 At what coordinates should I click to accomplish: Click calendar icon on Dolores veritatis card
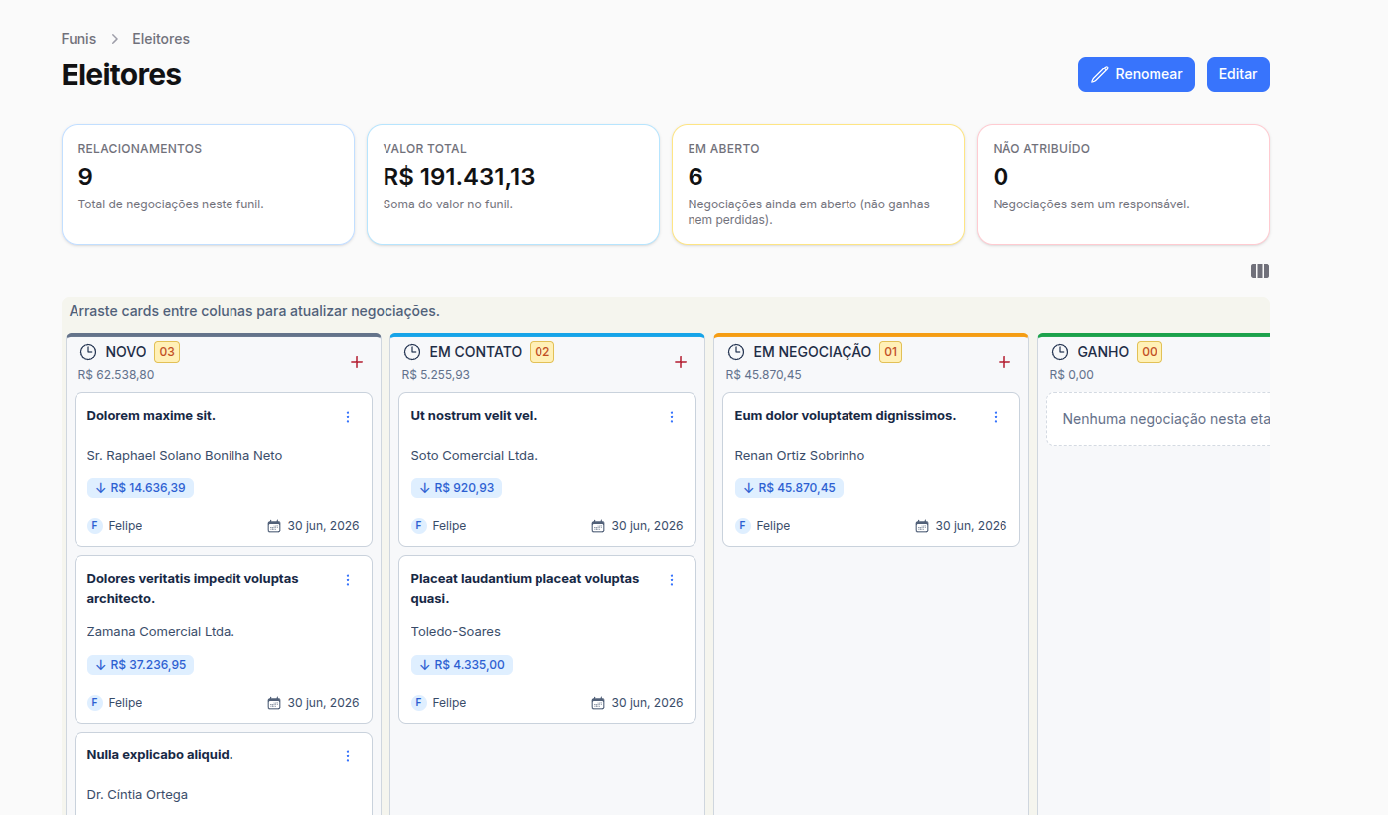click(274, 703)
